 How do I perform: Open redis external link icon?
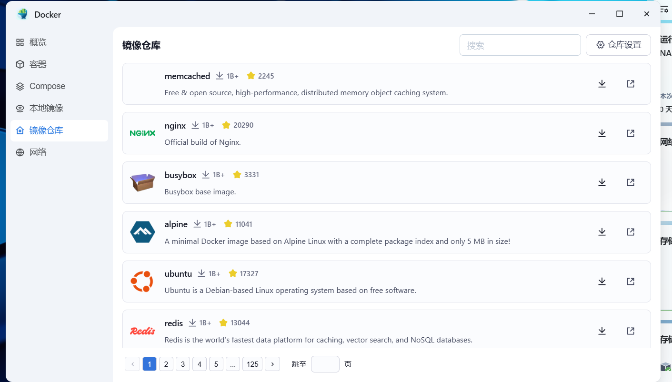tap(631, 331)
